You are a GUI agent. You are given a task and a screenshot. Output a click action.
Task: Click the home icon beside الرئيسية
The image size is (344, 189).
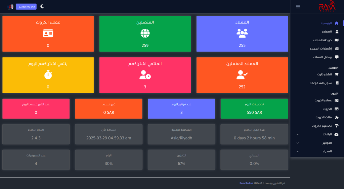pos(337,23)
